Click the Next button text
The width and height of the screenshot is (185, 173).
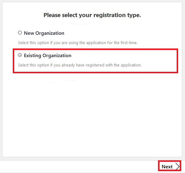[x=167, y=166]
